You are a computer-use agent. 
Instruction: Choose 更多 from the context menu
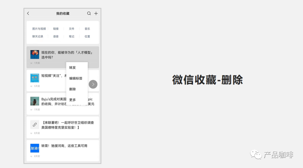[77, 100]
